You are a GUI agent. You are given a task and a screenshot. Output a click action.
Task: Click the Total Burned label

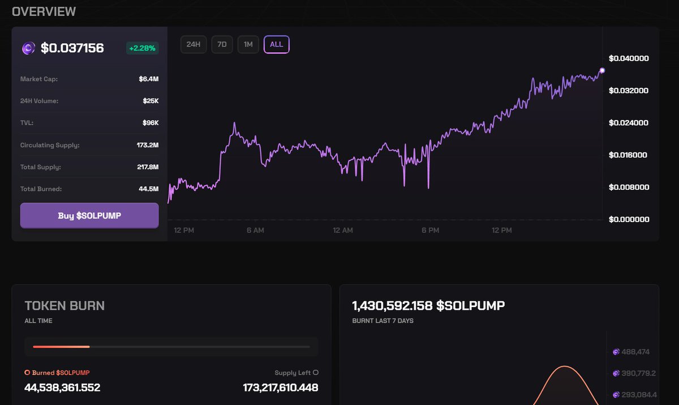pyautogui.click(x=41, y=189)
